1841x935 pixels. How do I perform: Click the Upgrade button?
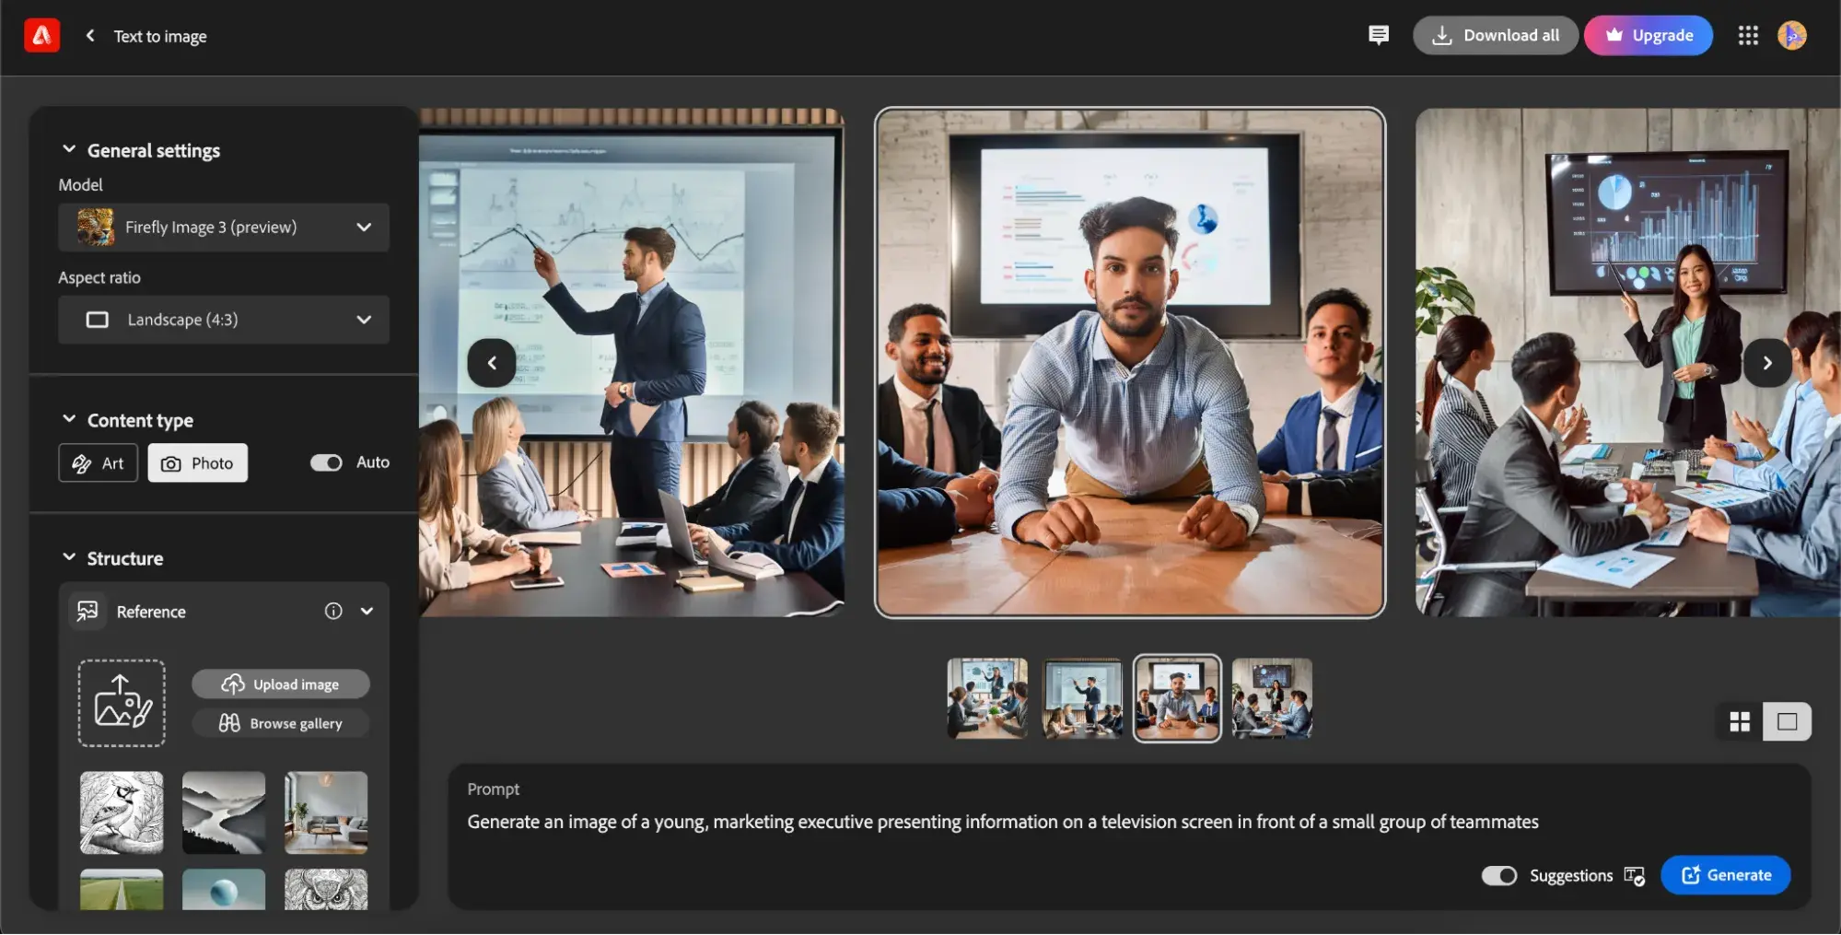(x=1649, y=36)
